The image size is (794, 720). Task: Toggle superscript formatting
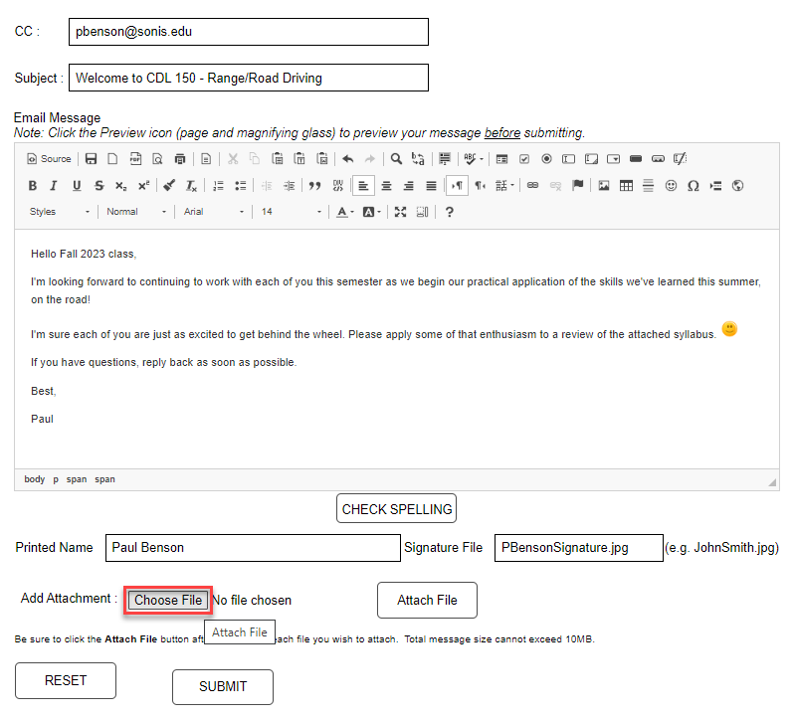coord(143,186)
